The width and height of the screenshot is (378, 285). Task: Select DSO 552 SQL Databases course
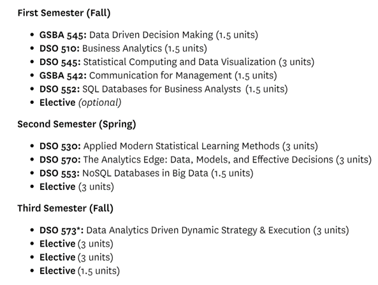coord(164,89)
